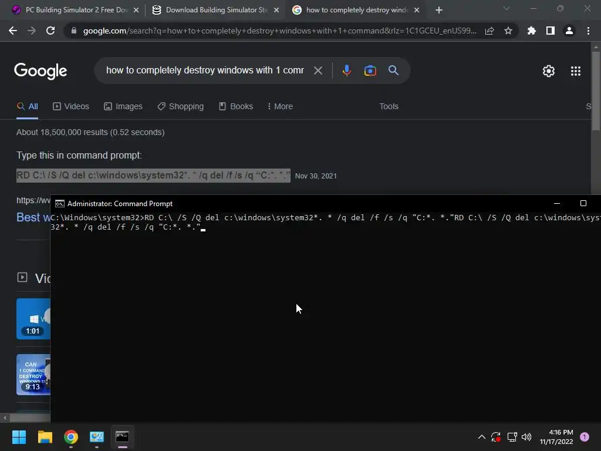Open the search Tools options

click(389, 107)
